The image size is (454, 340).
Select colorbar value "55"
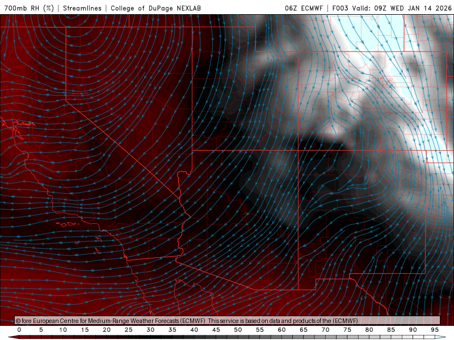click(x=260, y=330)
